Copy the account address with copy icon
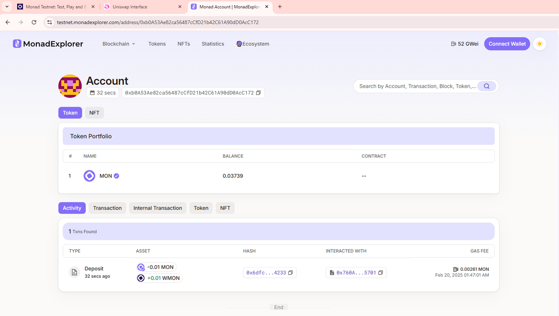The image size is (559, 316). [259, 93]
